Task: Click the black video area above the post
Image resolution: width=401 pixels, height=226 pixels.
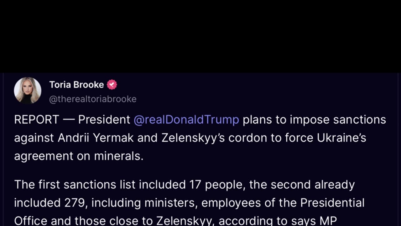Action: click(x=200, y=36)
